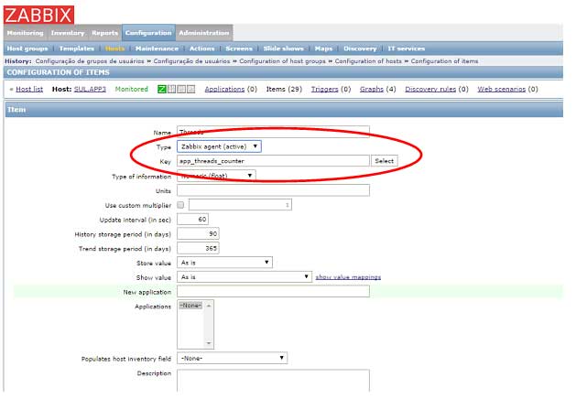Go to Actions submenu
576x420 pixels.
[202, 48]
